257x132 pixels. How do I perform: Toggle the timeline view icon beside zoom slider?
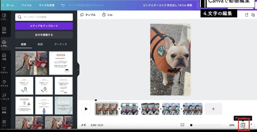coord(182,125)
